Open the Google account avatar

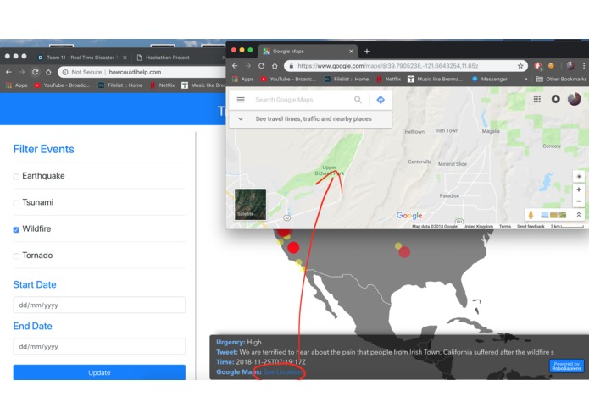point(575,99)
